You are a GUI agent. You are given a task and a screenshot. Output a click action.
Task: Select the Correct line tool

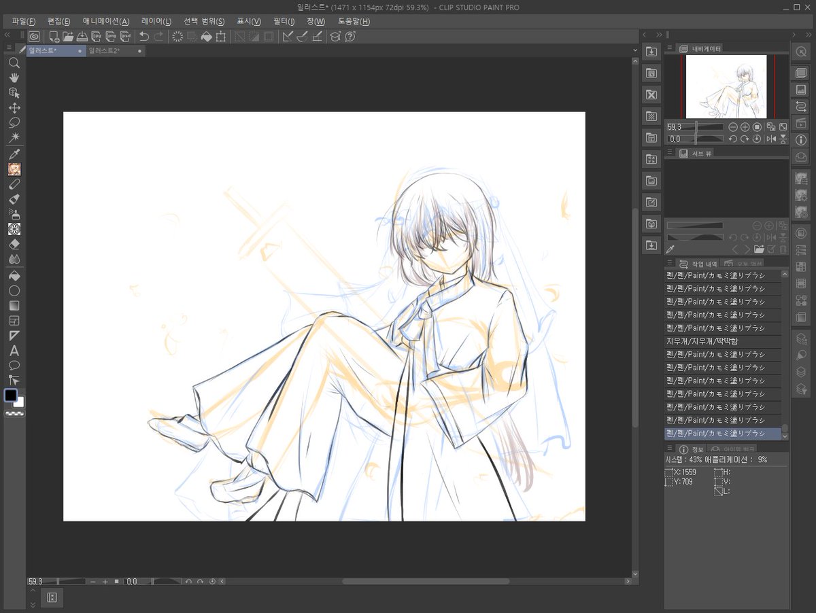click(14, 381)
